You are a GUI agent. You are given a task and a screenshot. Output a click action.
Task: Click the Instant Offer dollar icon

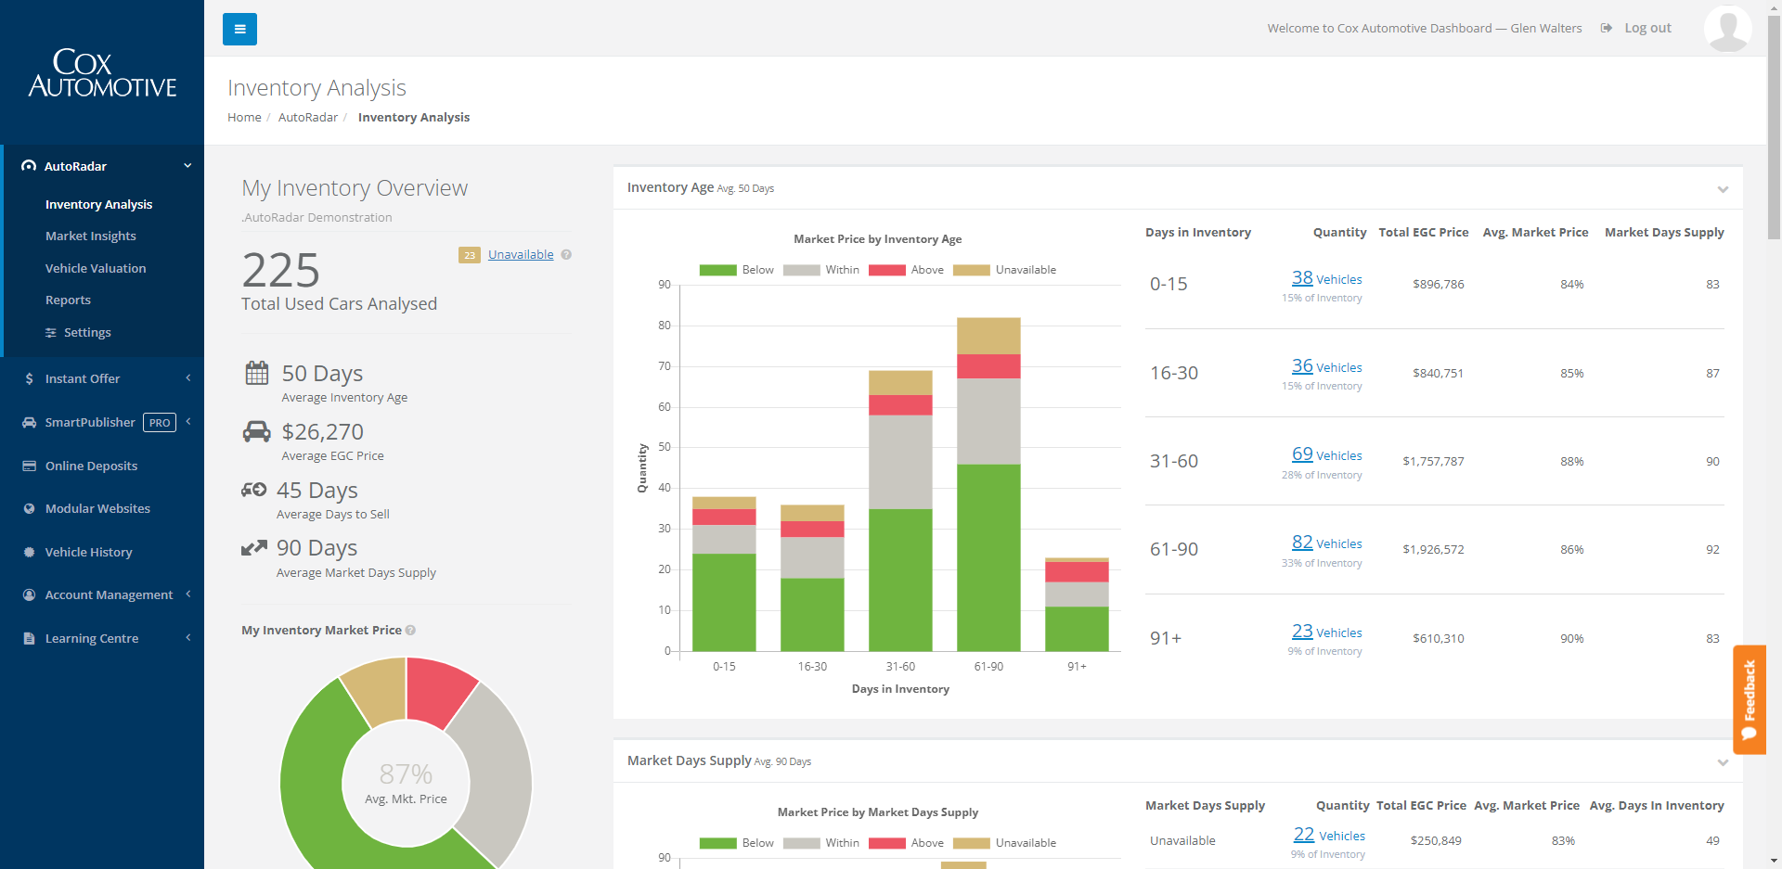click(x=29, y=378)
